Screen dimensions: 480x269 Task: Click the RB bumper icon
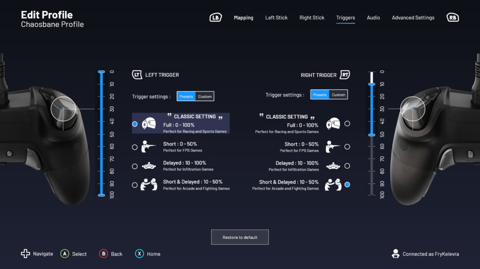453,17
